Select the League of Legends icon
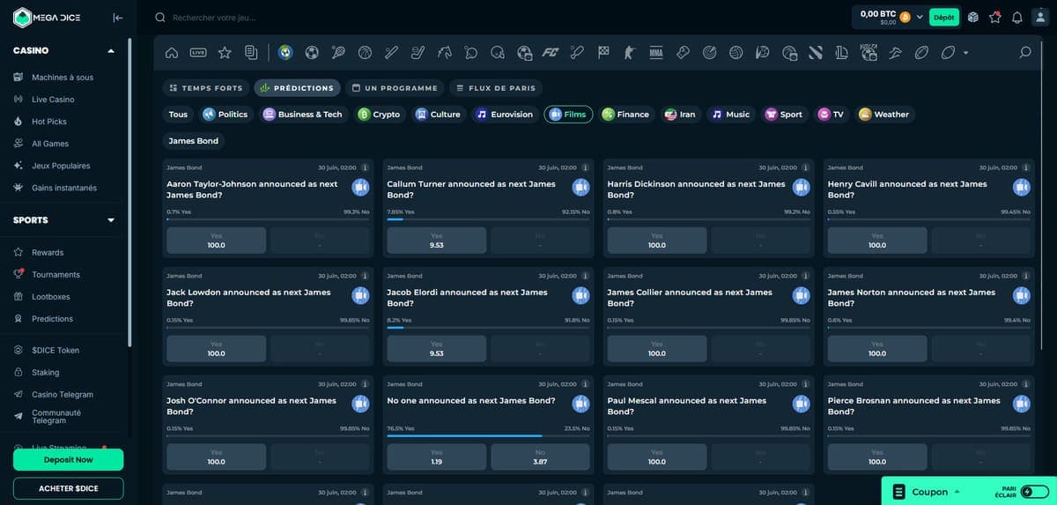 [x=841, y=53]
